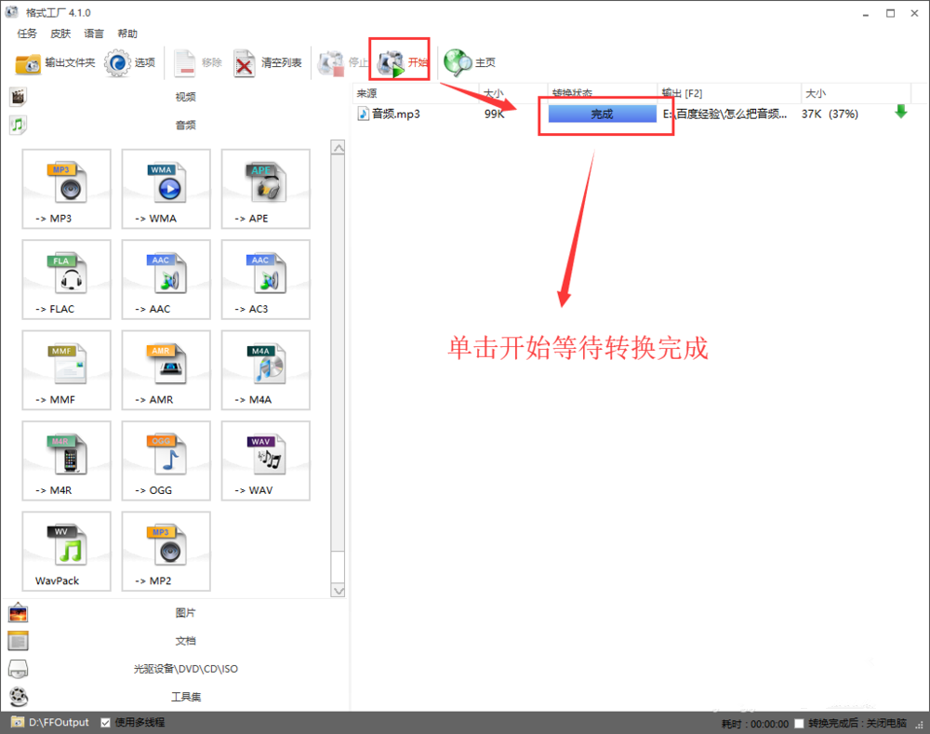Choose the -> OGG audio format

coord(165,460)
